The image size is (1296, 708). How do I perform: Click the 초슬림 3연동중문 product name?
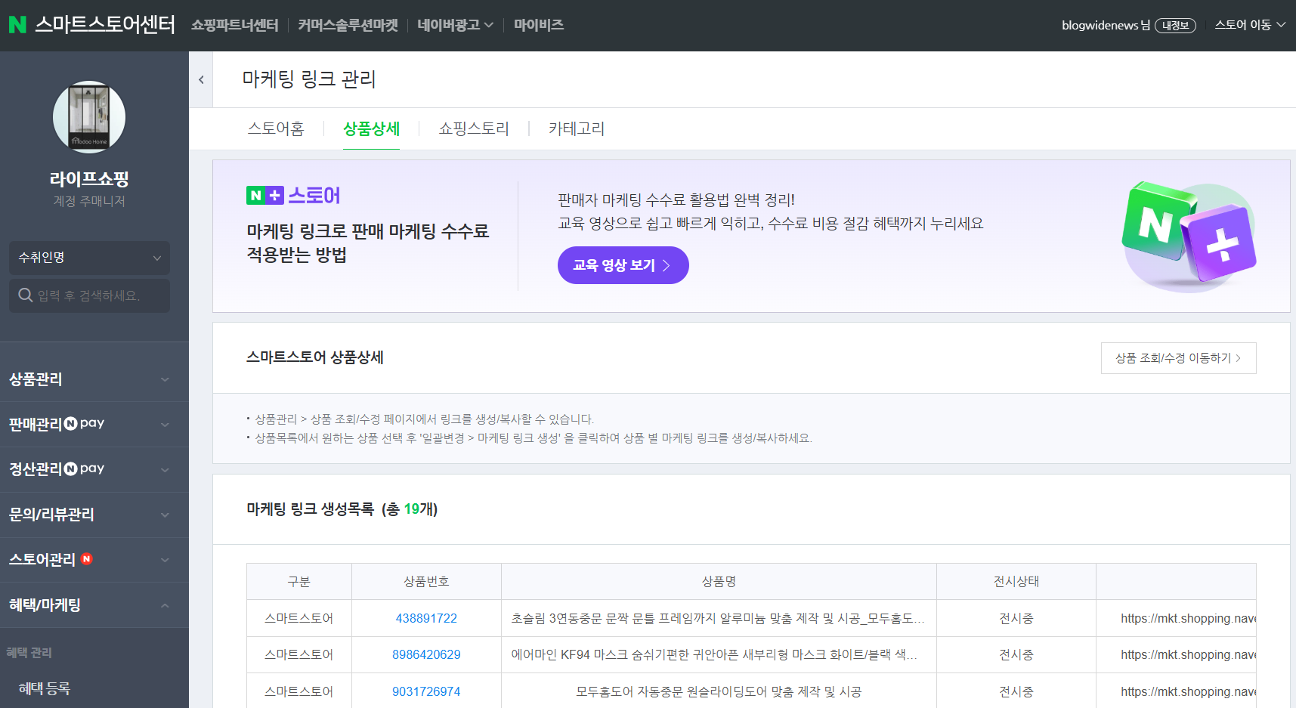(718, 618)
